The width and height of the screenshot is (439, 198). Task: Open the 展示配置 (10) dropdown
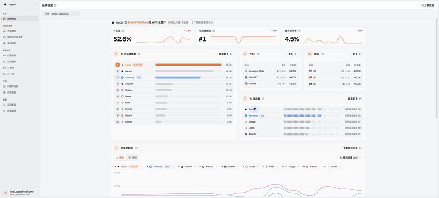click(x=350, y=158)
